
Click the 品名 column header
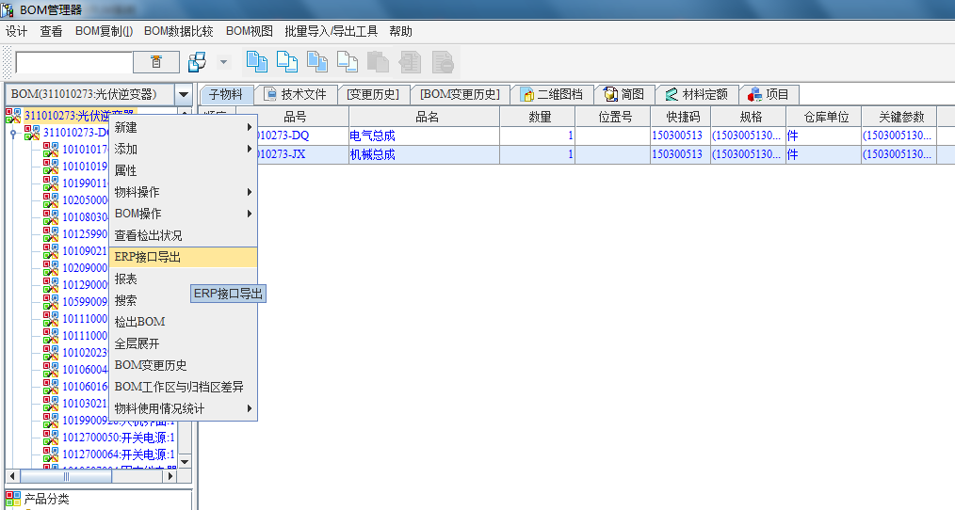427,118
